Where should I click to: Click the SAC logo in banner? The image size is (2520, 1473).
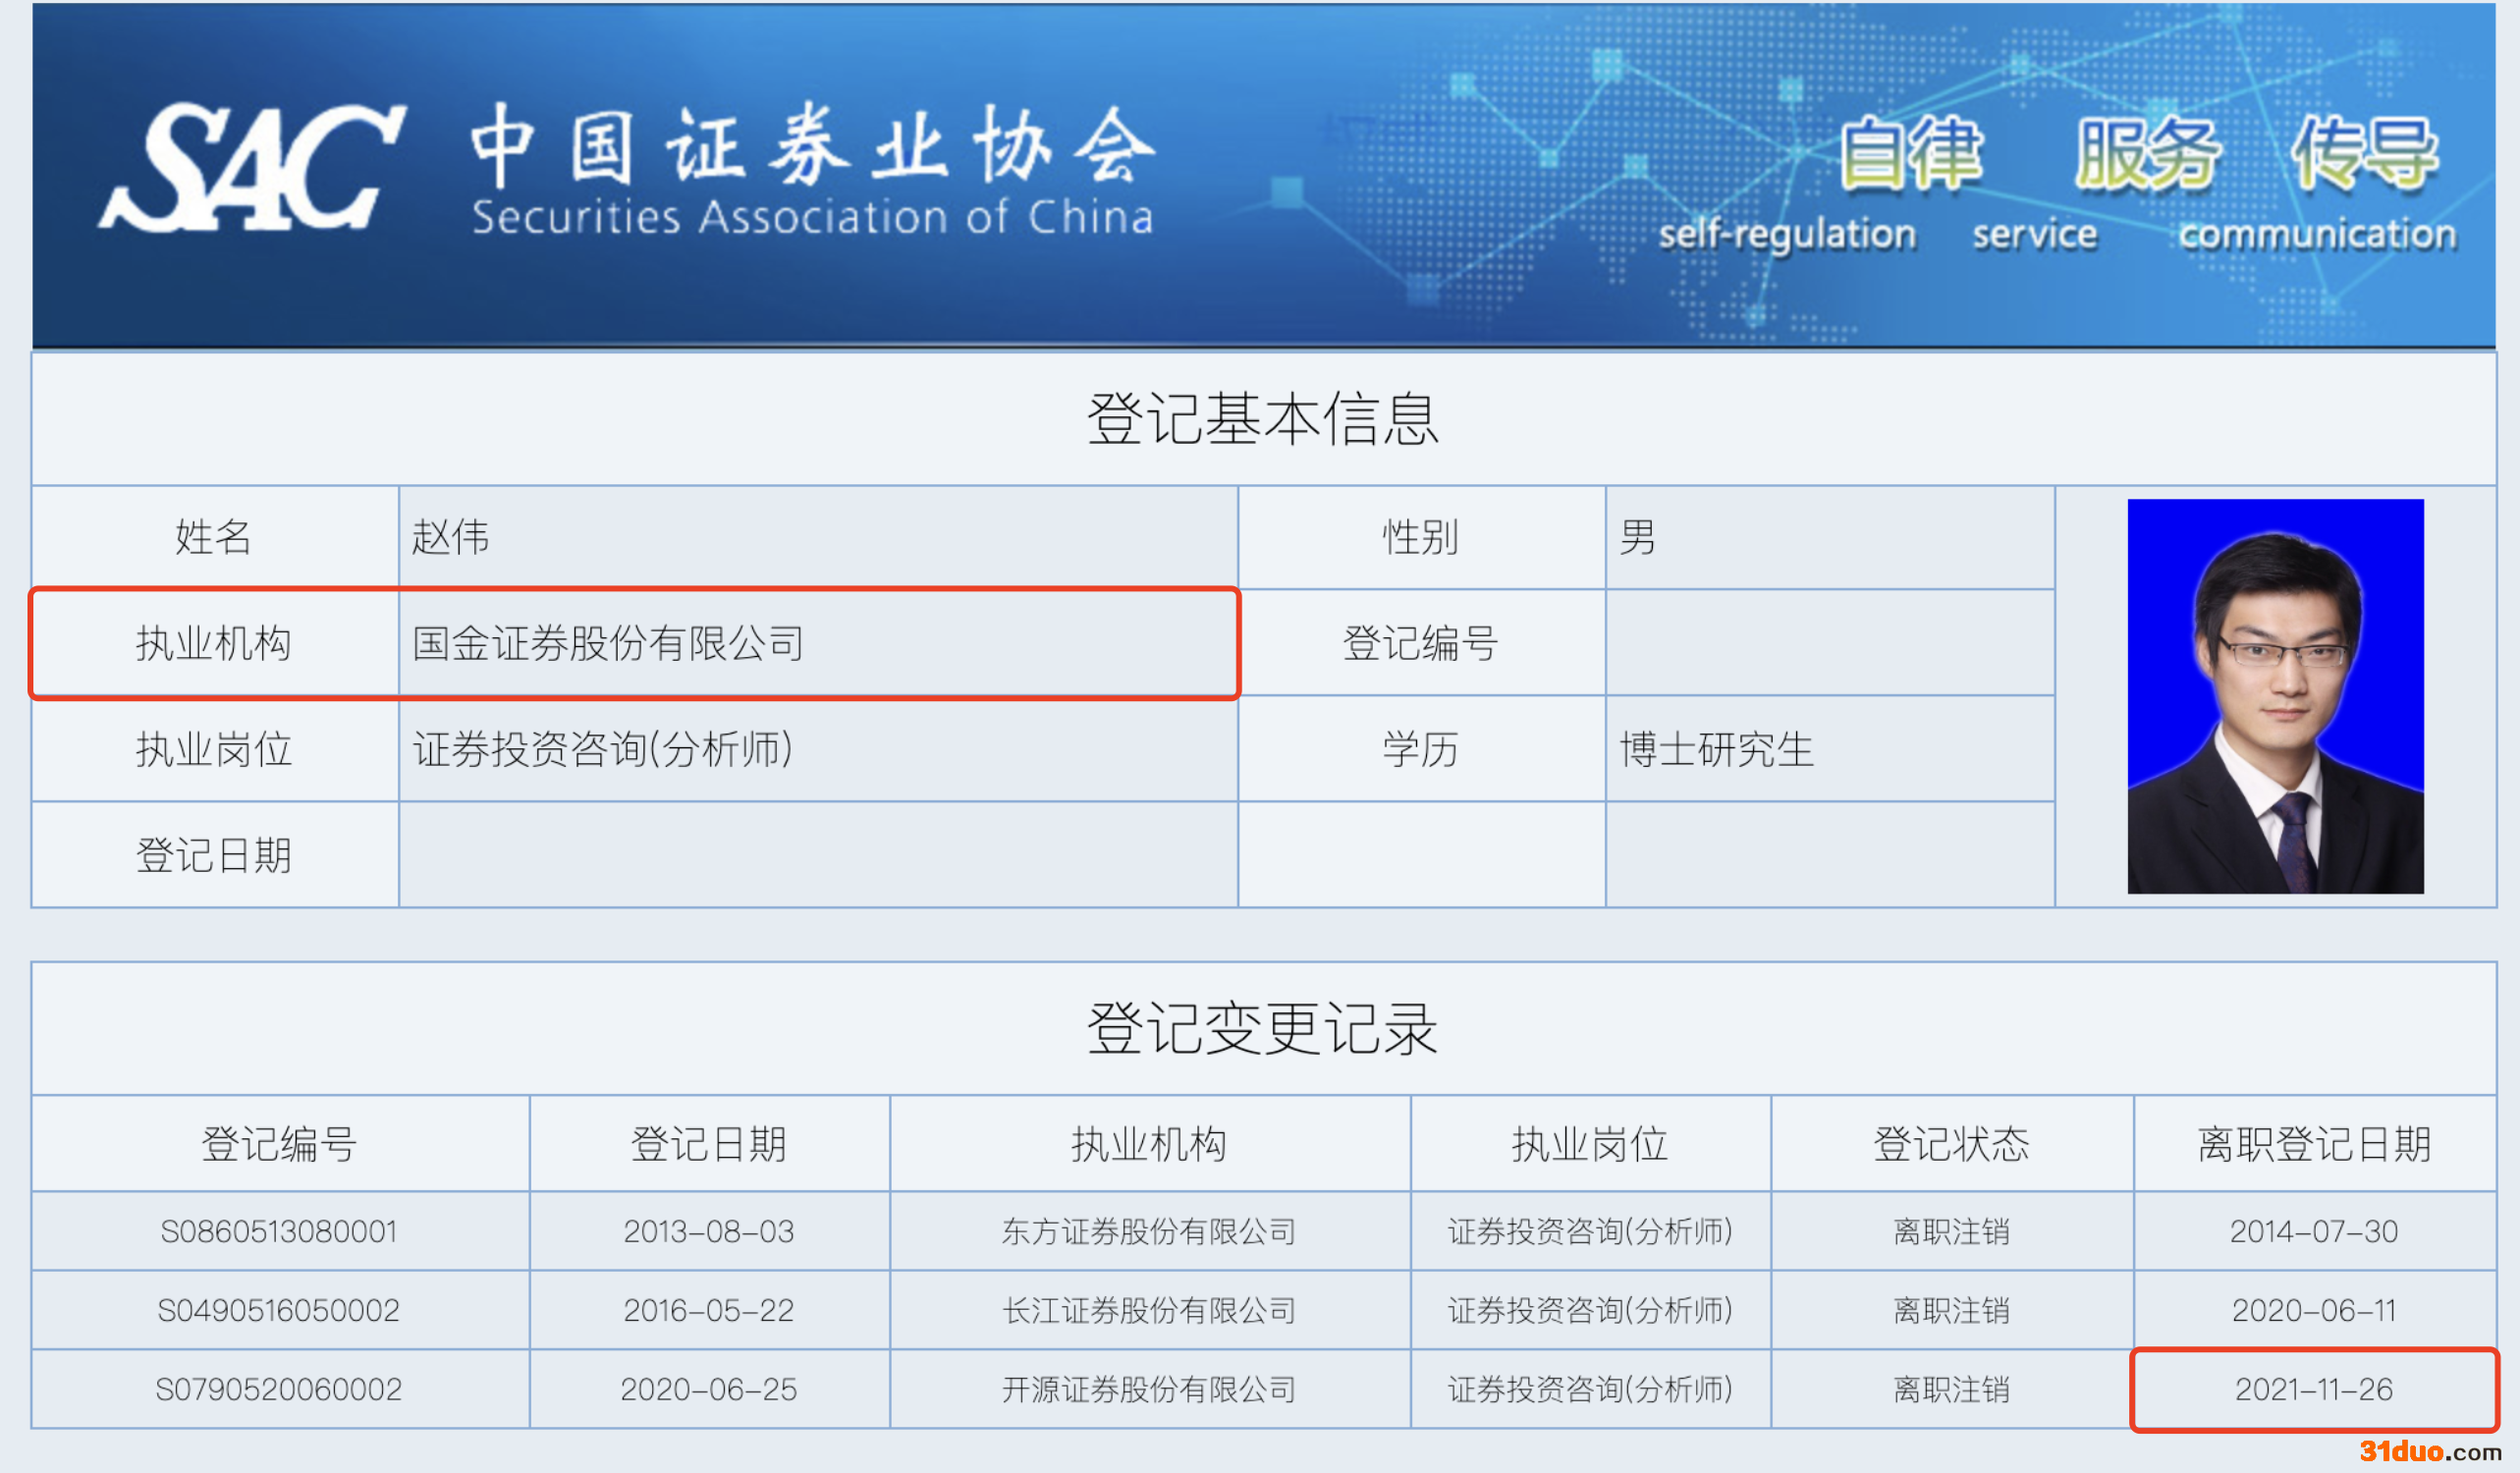click(252, 168)
